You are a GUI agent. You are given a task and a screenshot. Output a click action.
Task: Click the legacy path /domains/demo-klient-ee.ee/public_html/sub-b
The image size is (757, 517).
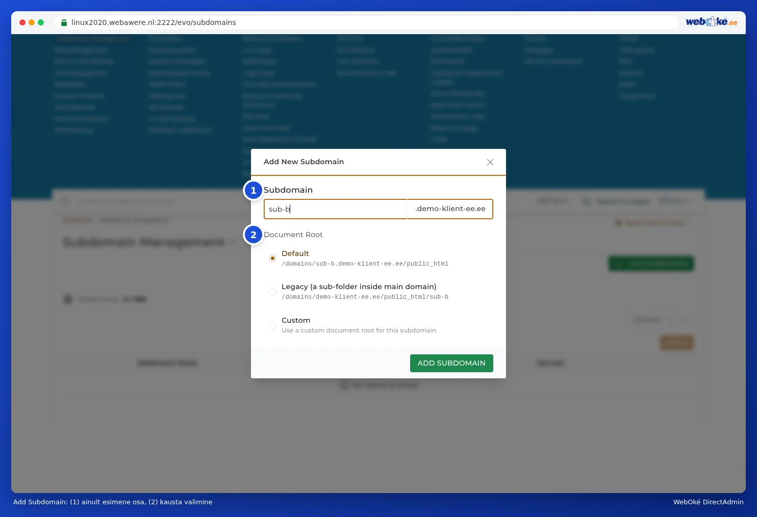click(x=365, y=297)
